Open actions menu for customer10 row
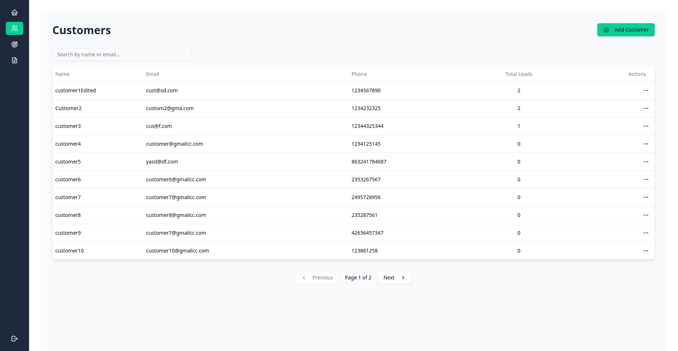Viewport: 678px width, 351px height. click(x=646, y=251)
